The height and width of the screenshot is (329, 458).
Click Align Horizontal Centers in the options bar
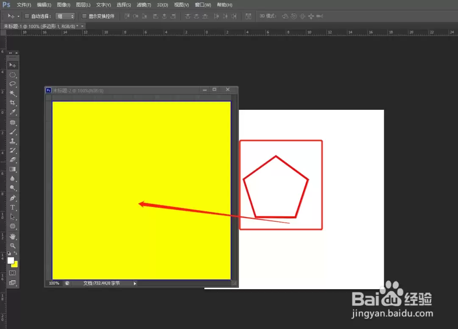pos(165,16)
